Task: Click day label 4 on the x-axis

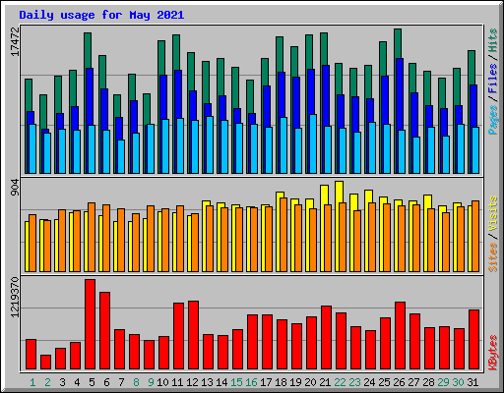Action: pos(77,382)
